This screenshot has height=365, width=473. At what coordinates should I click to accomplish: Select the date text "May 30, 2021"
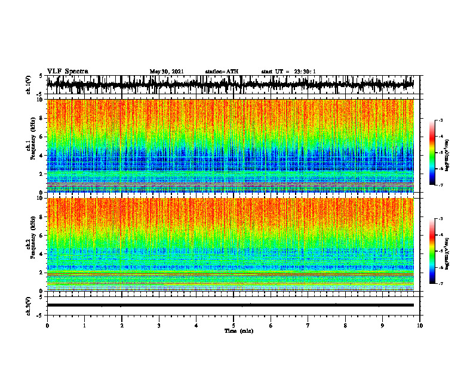pos(167,72)
